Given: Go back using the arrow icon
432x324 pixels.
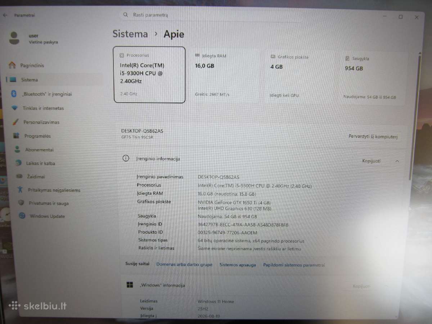Looking at the screenshot, I should point(5,15).
